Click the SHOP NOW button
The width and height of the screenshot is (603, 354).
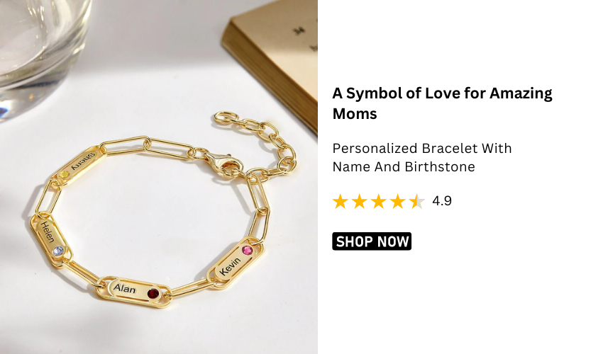pos(372,241)
